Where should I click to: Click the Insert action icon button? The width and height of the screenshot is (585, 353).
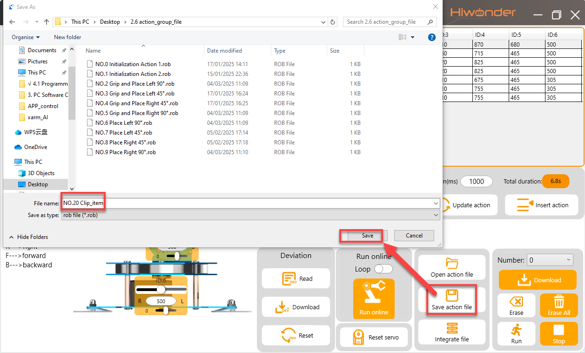click(x=524, y=204)
